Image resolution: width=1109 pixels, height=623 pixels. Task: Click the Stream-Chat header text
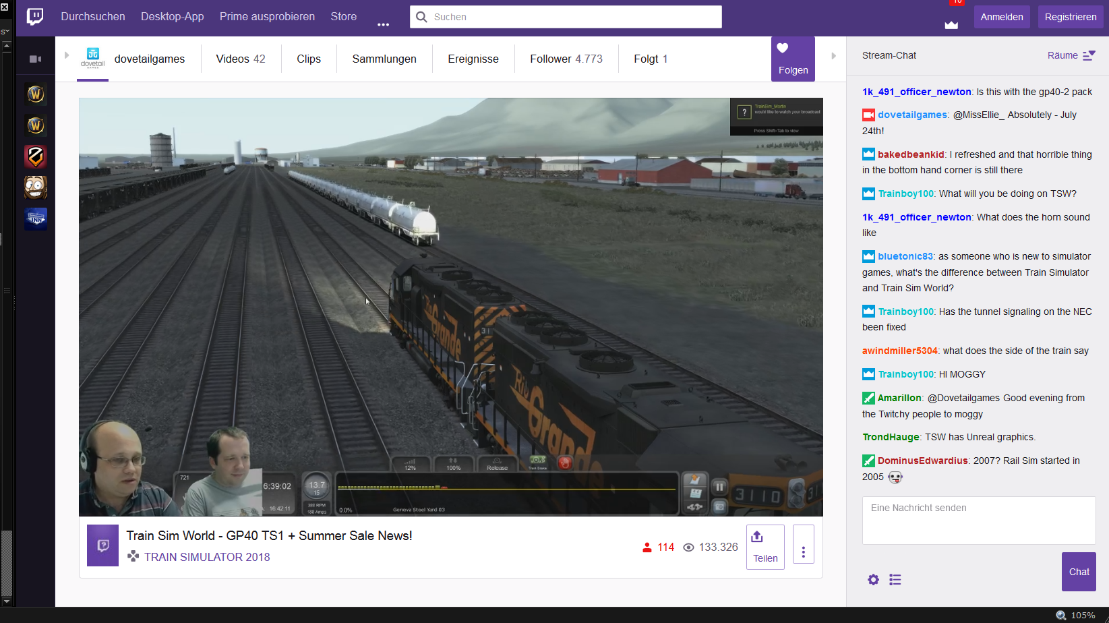coord(889,55)
